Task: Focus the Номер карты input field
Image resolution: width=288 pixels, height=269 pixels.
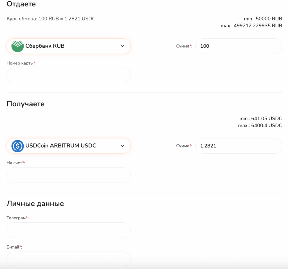Action: 68,75
